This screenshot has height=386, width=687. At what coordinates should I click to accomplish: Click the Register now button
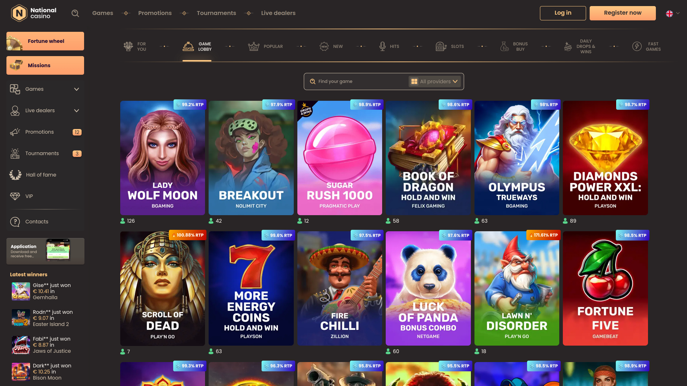point(623,13)
